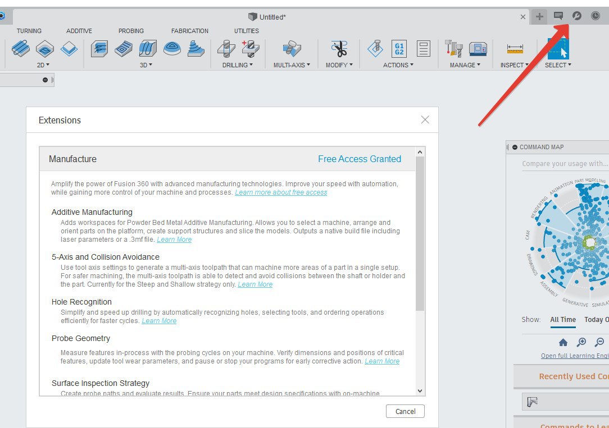Viewport: 609px width, 428px height.
Task: Click Compare your usage with field
Action: [x=565, y=164]
